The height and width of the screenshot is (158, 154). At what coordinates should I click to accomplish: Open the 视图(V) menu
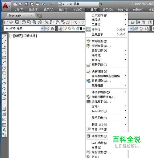tap(49, 10)
